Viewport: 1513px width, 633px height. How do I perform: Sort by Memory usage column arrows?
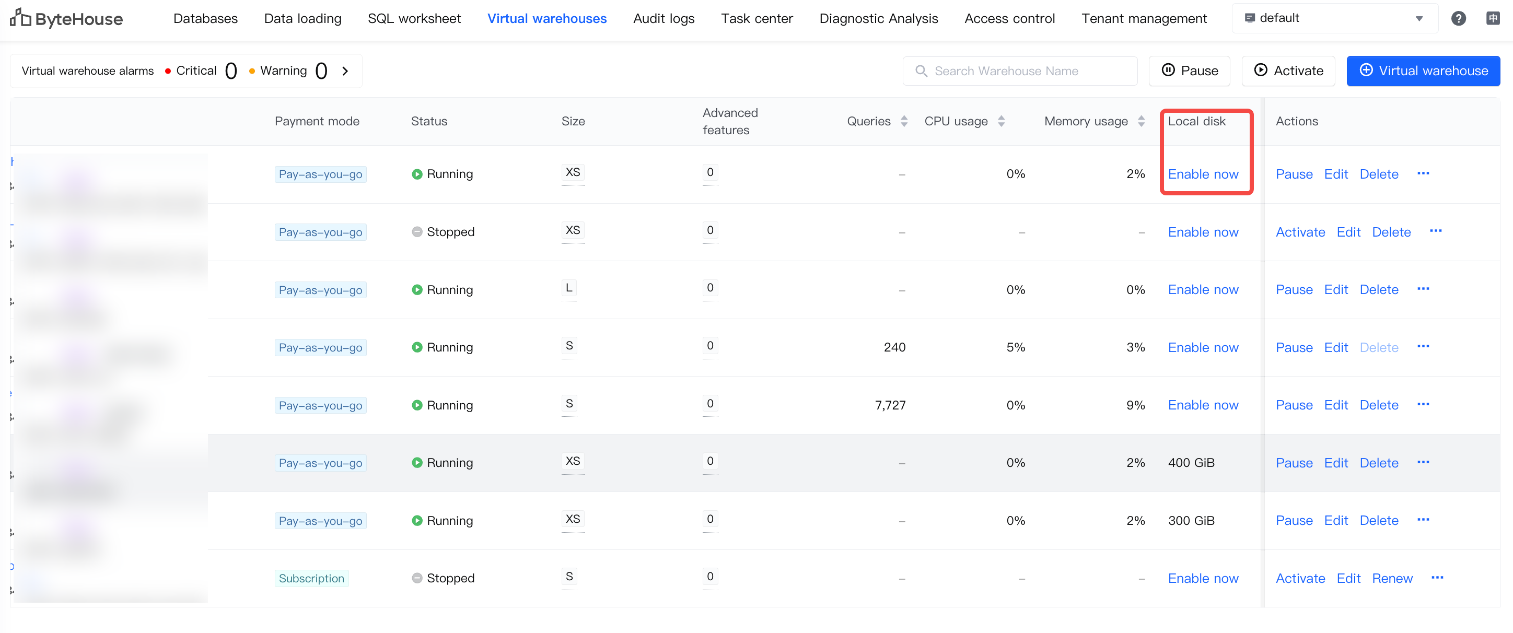(x=1140, y=121)
